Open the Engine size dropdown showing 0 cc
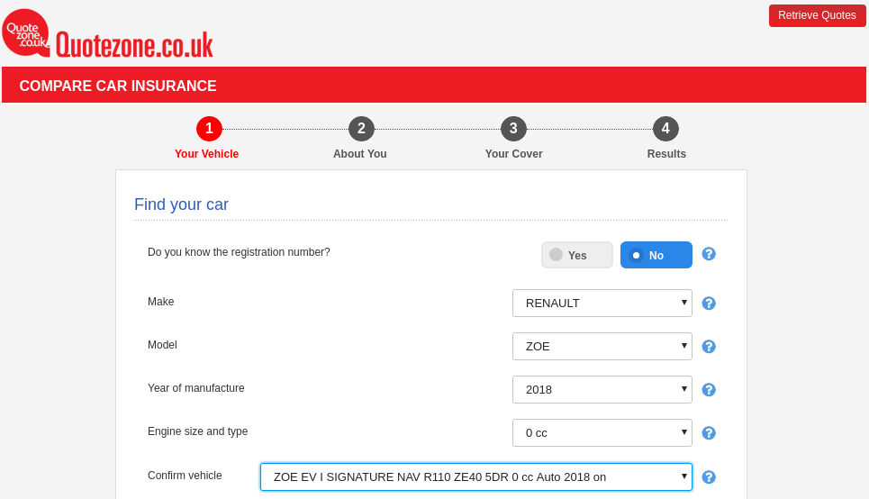 tap(602, 432)
